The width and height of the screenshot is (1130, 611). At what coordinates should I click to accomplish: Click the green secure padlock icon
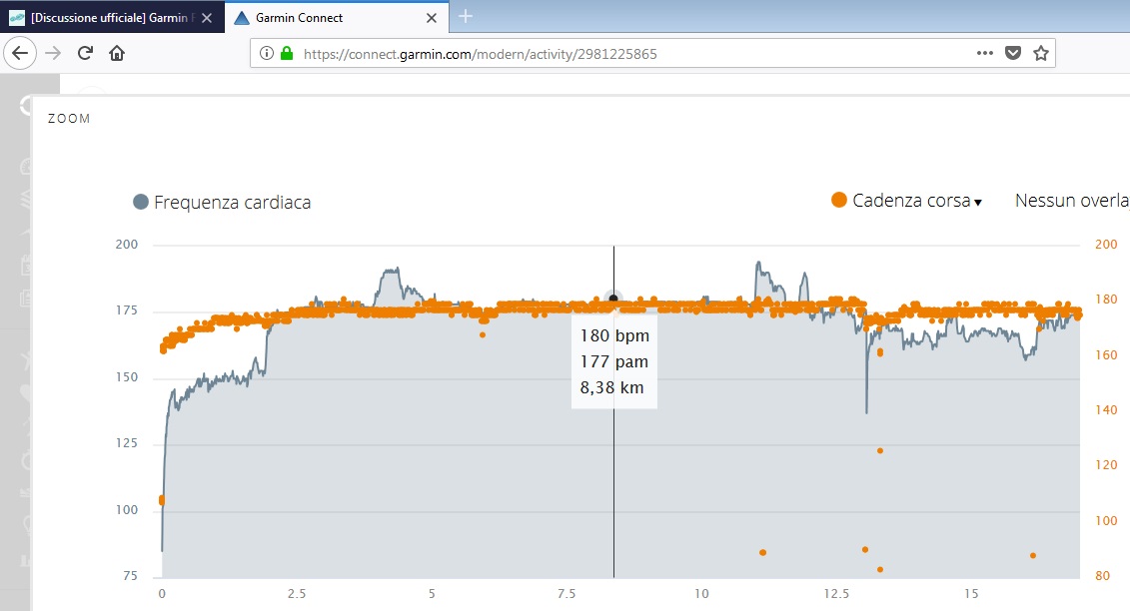tap(287, 53)
